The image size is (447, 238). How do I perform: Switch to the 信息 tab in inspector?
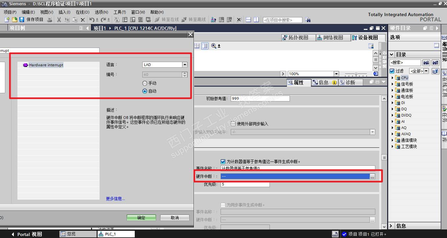click(324, 82)
